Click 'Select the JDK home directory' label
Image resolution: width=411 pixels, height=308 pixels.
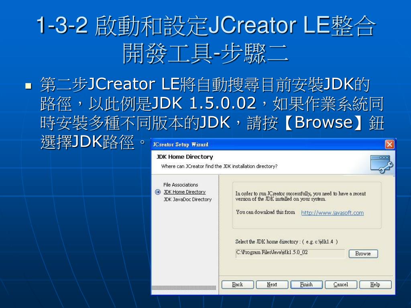pyautogui.click(x=287, y=241)
